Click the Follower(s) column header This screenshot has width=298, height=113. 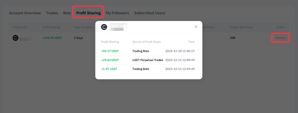pyautogui.click(x=20, y=27)
